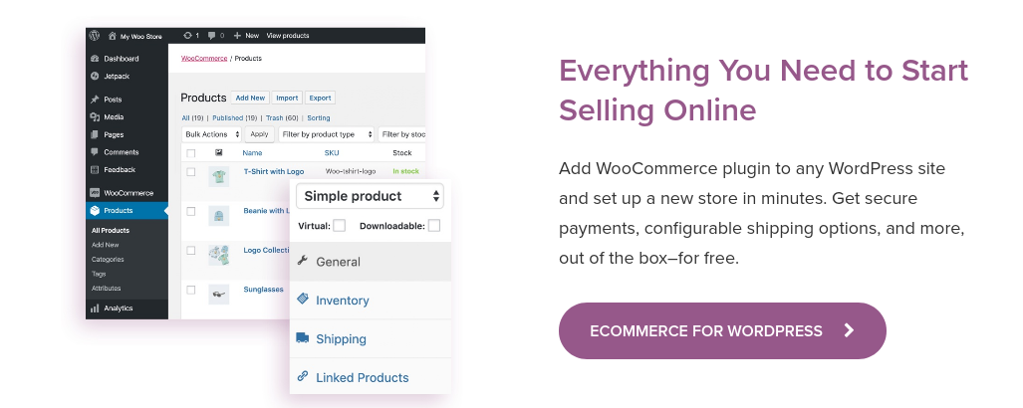The image size is (1023, 408).
Task: Click the Add New products button
Action: click(x=250, y=98)
